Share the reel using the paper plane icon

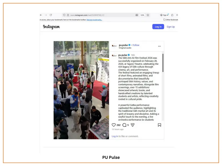(132, 125)
